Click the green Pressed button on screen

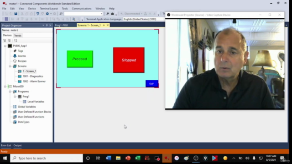[80, 59]
